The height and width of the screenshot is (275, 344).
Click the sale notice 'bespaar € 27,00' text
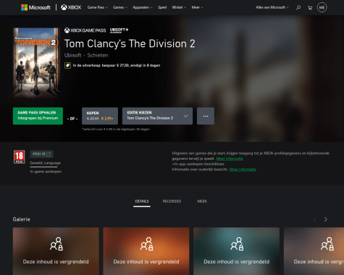coord(115,65)
